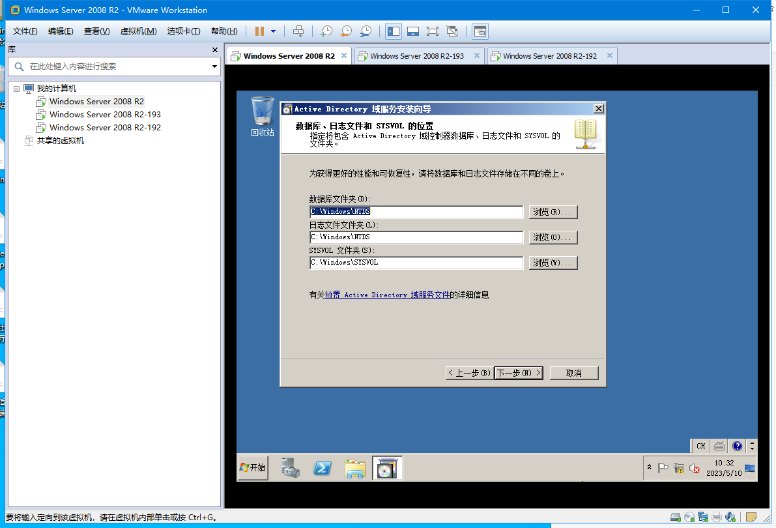
Task: Click Send Ctrl+Alt+Del toolbar icon
Action: (298, 31)
